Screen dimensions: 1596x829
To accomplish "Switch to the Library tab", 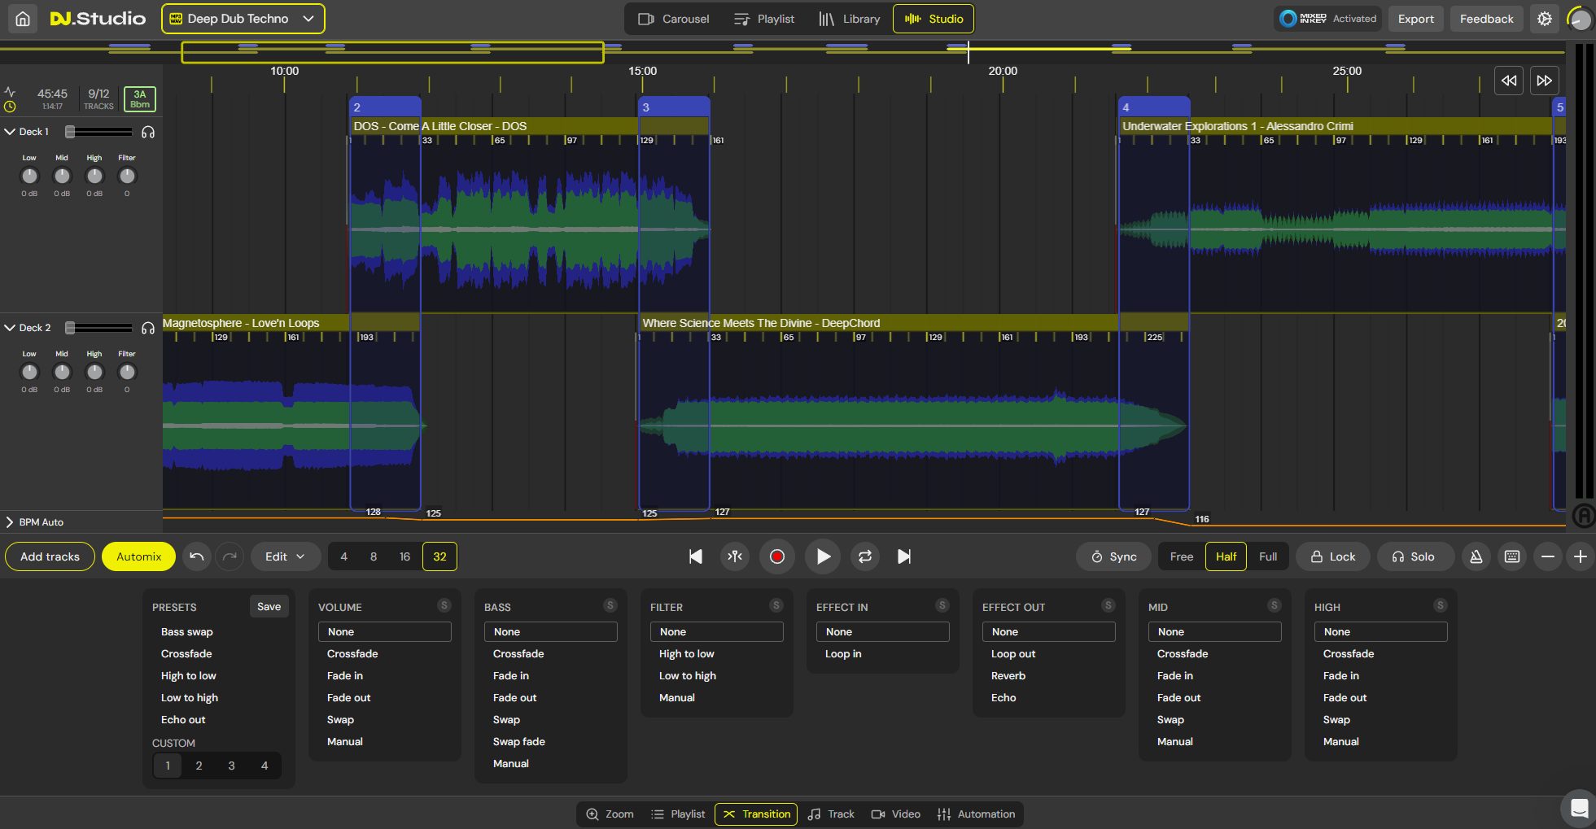I will tap(849, 19).
